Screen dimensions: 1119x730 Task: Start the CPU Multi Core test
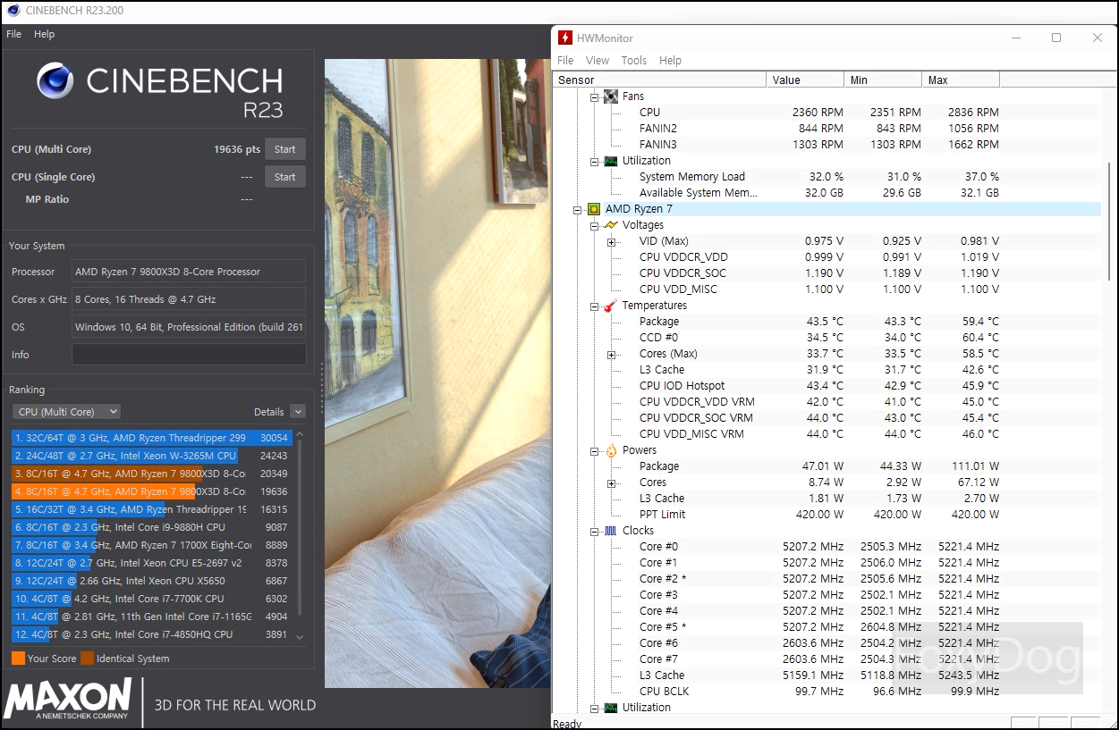click(285, 149)
